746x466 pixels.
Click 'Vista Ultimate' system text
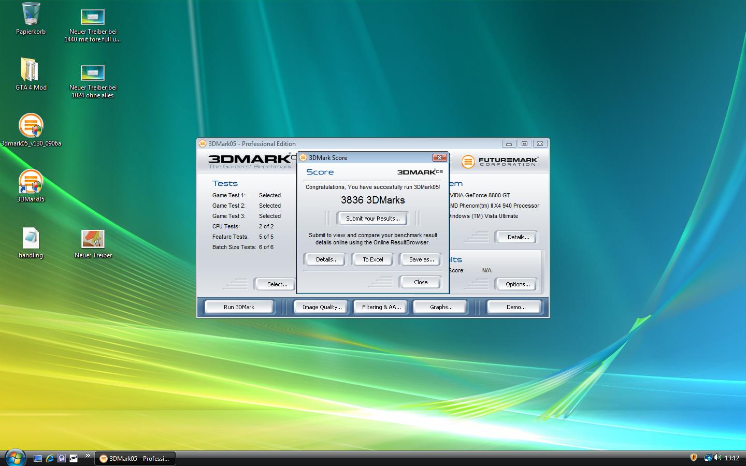(501, 216)
